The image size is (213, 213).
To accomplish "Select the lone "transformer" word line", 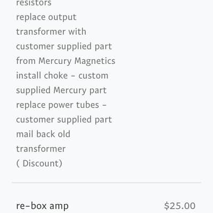I will point(41,149).
